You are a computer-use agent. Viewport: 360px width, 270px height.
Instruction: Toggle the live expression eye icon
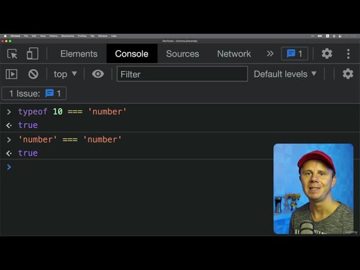[98, 74]
